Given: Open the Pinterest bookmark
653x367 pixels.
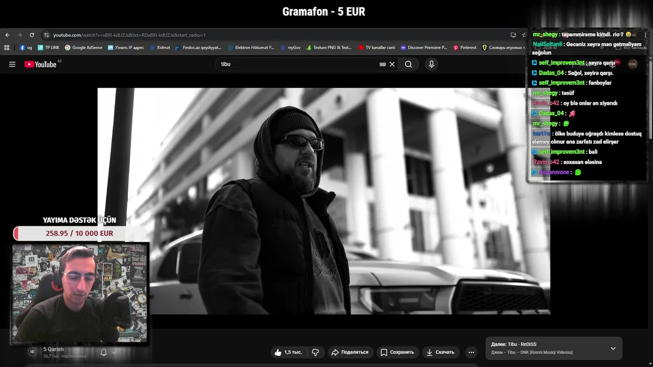Looking at the screenshot, I should [465, 47].
